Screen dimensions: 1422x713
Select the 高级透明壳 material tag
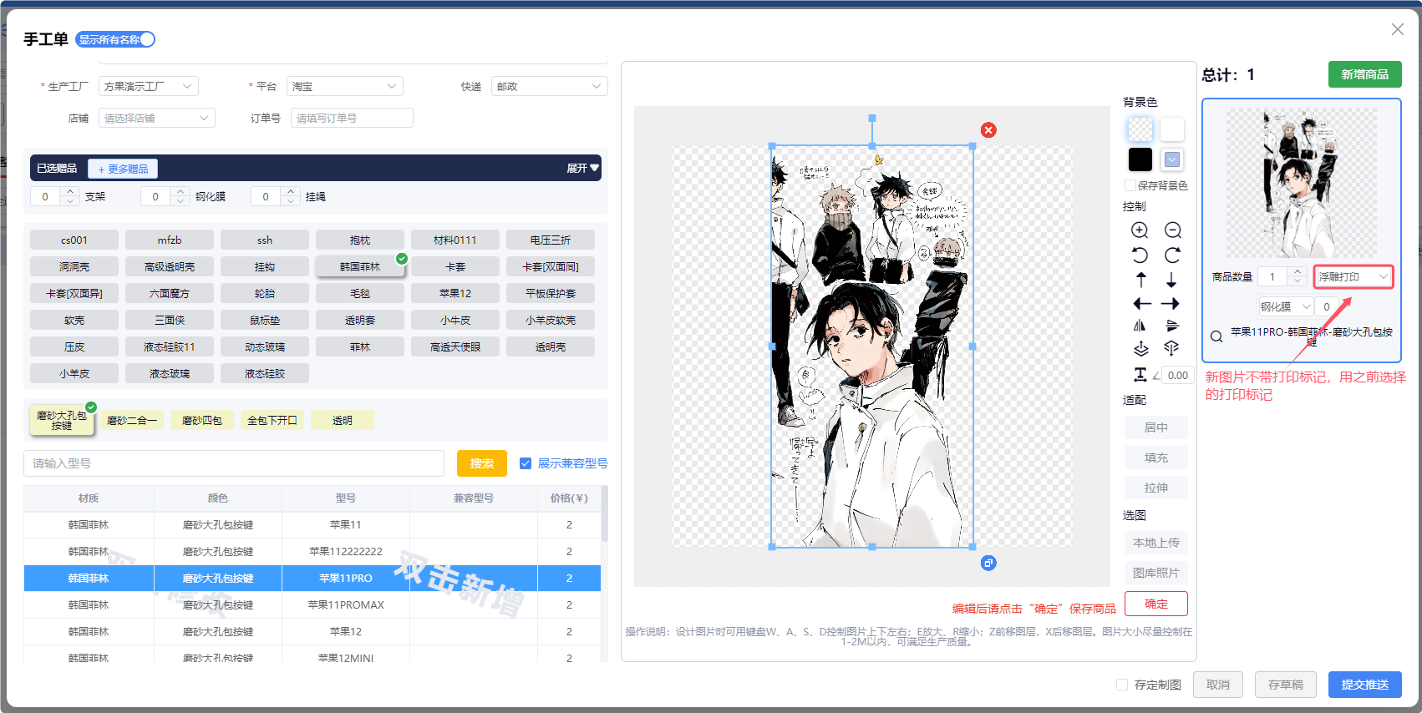(x=170, y=266)
